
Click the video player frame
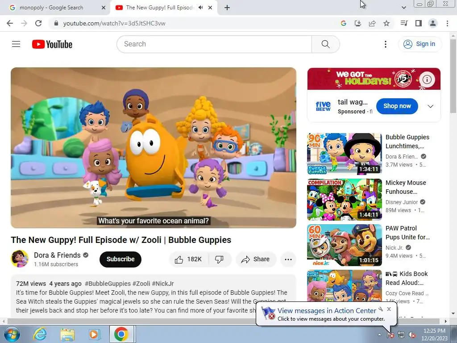(x=154, y=147)
